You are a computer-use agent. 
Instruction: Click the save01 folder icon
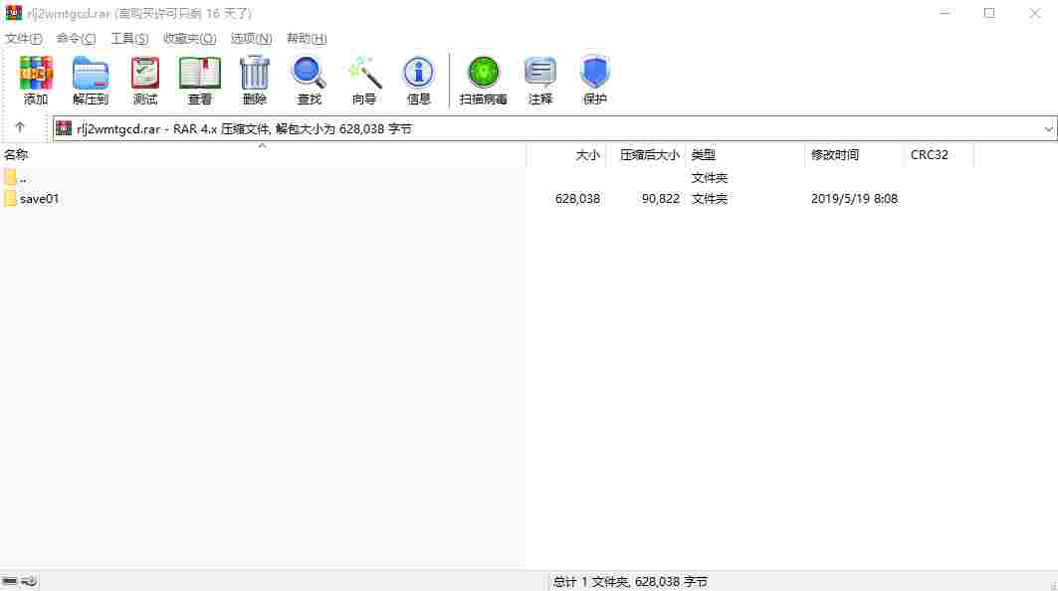pos(10,198)
